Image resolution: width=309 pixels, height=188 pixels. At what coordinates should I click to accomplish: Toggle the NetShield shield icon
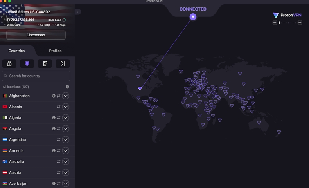tap(27, 63)
